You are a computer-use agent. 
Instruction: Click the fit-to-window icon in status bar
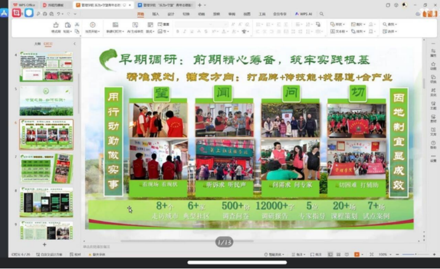[371, 254]
